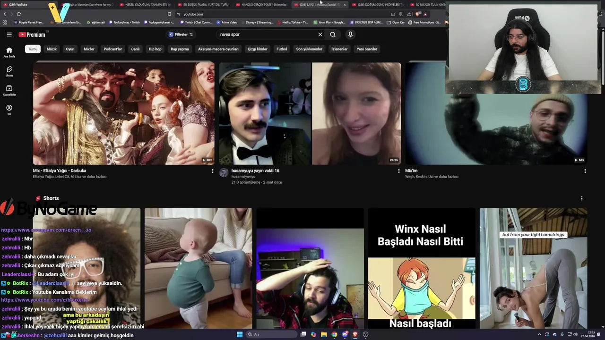Open Abonelikler in the sidebar
The height and width of the screenshot is (340, 605).
click(9, 91)
